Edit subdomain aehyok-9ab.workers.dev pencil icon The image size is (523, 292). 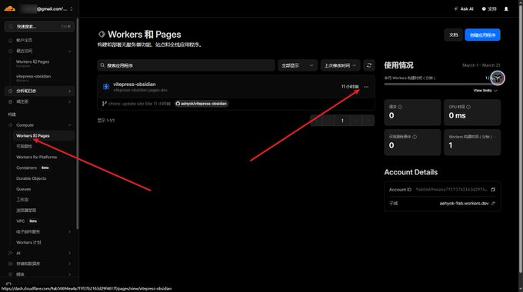tap(493, 204)
